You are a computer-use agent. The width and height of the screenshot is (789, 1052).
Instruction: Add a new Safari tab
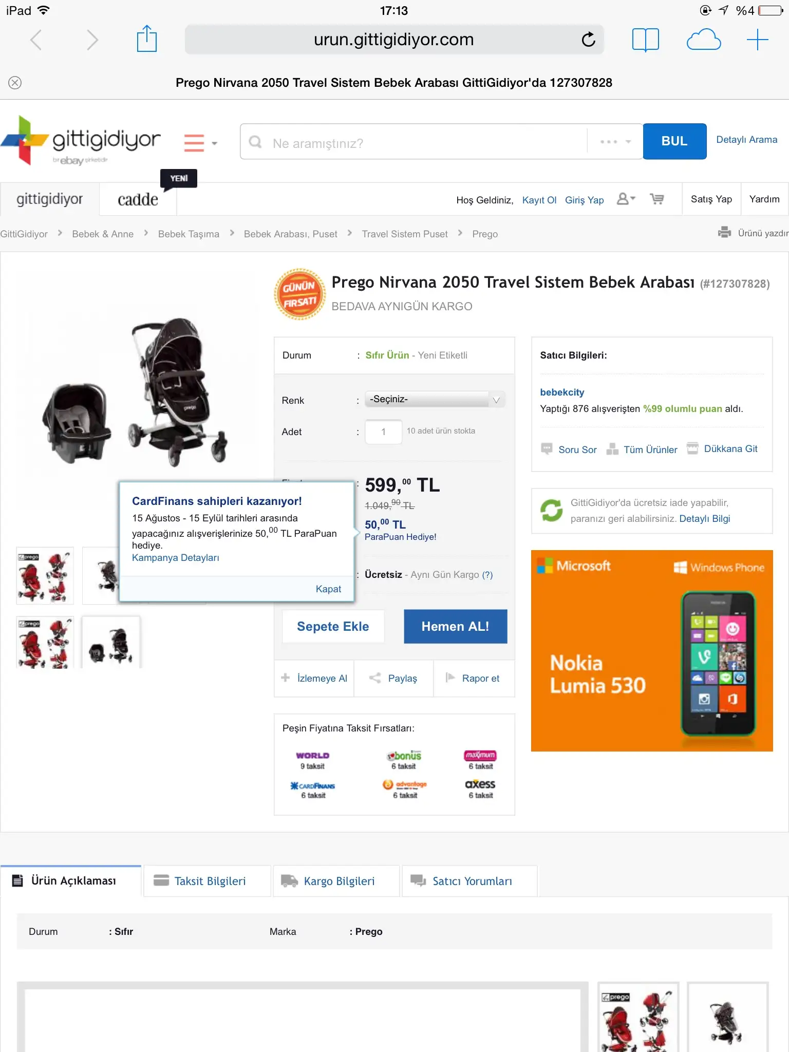pos(757,40)
